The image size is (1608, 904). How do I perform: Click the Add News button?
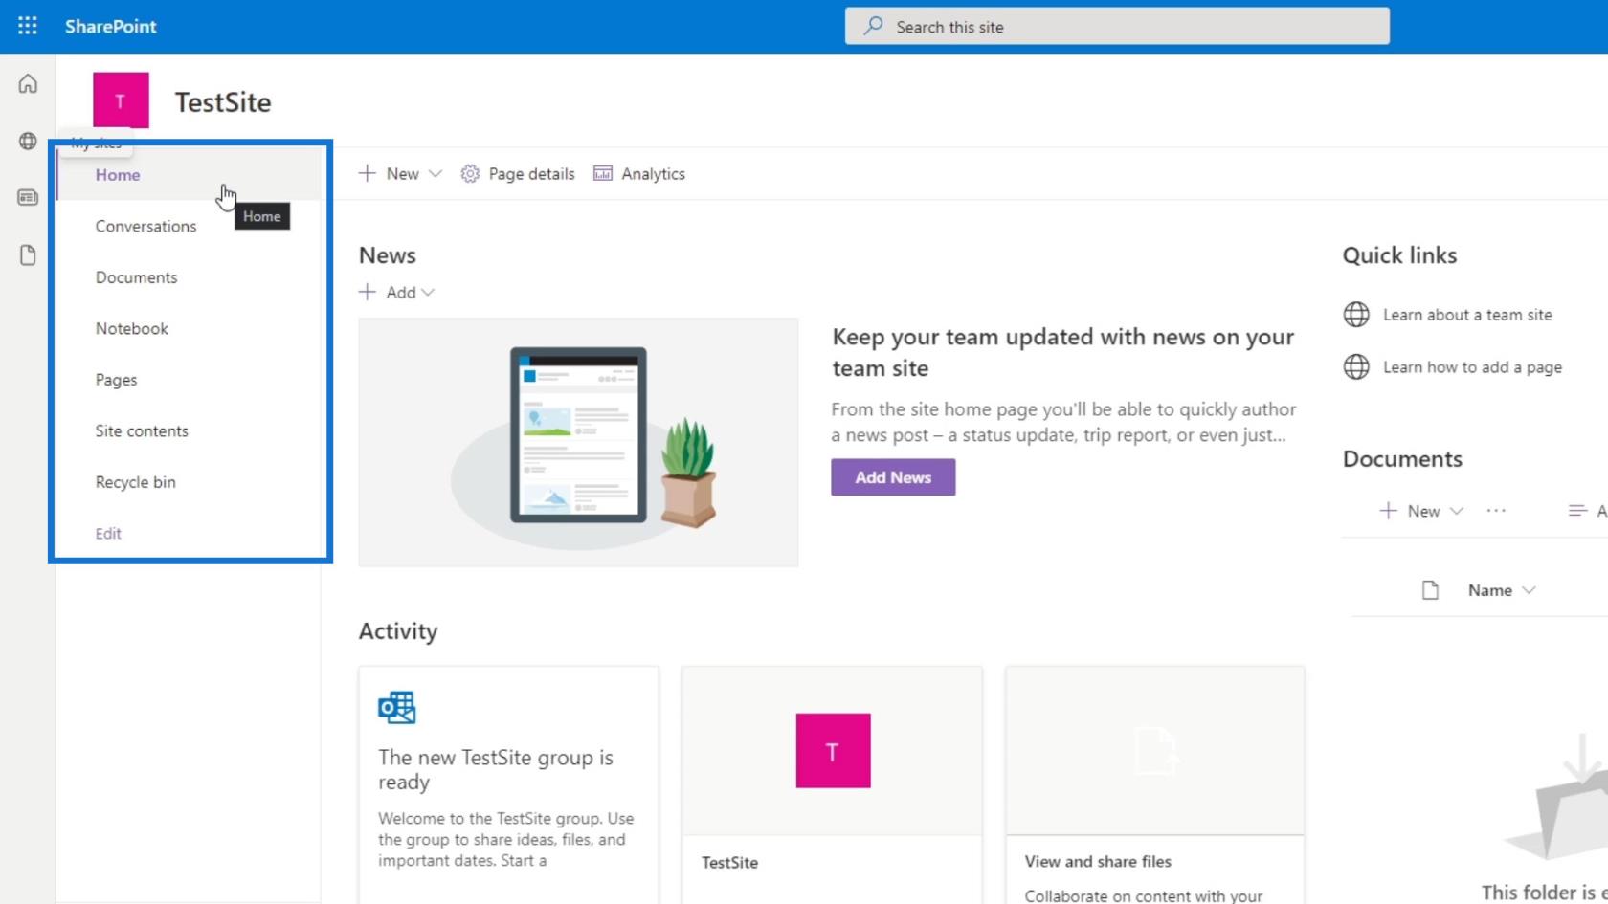[x=893, y=477]
